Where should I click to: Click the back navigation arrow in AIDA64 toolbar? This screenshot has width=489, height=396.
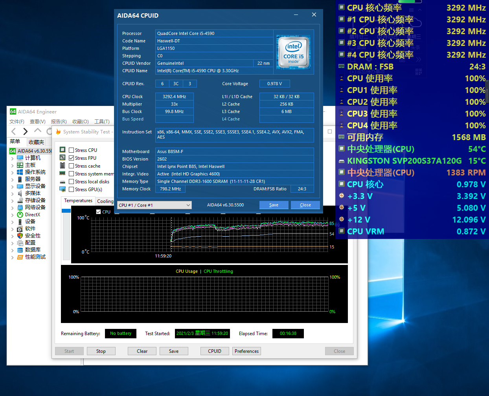point(14,131)
